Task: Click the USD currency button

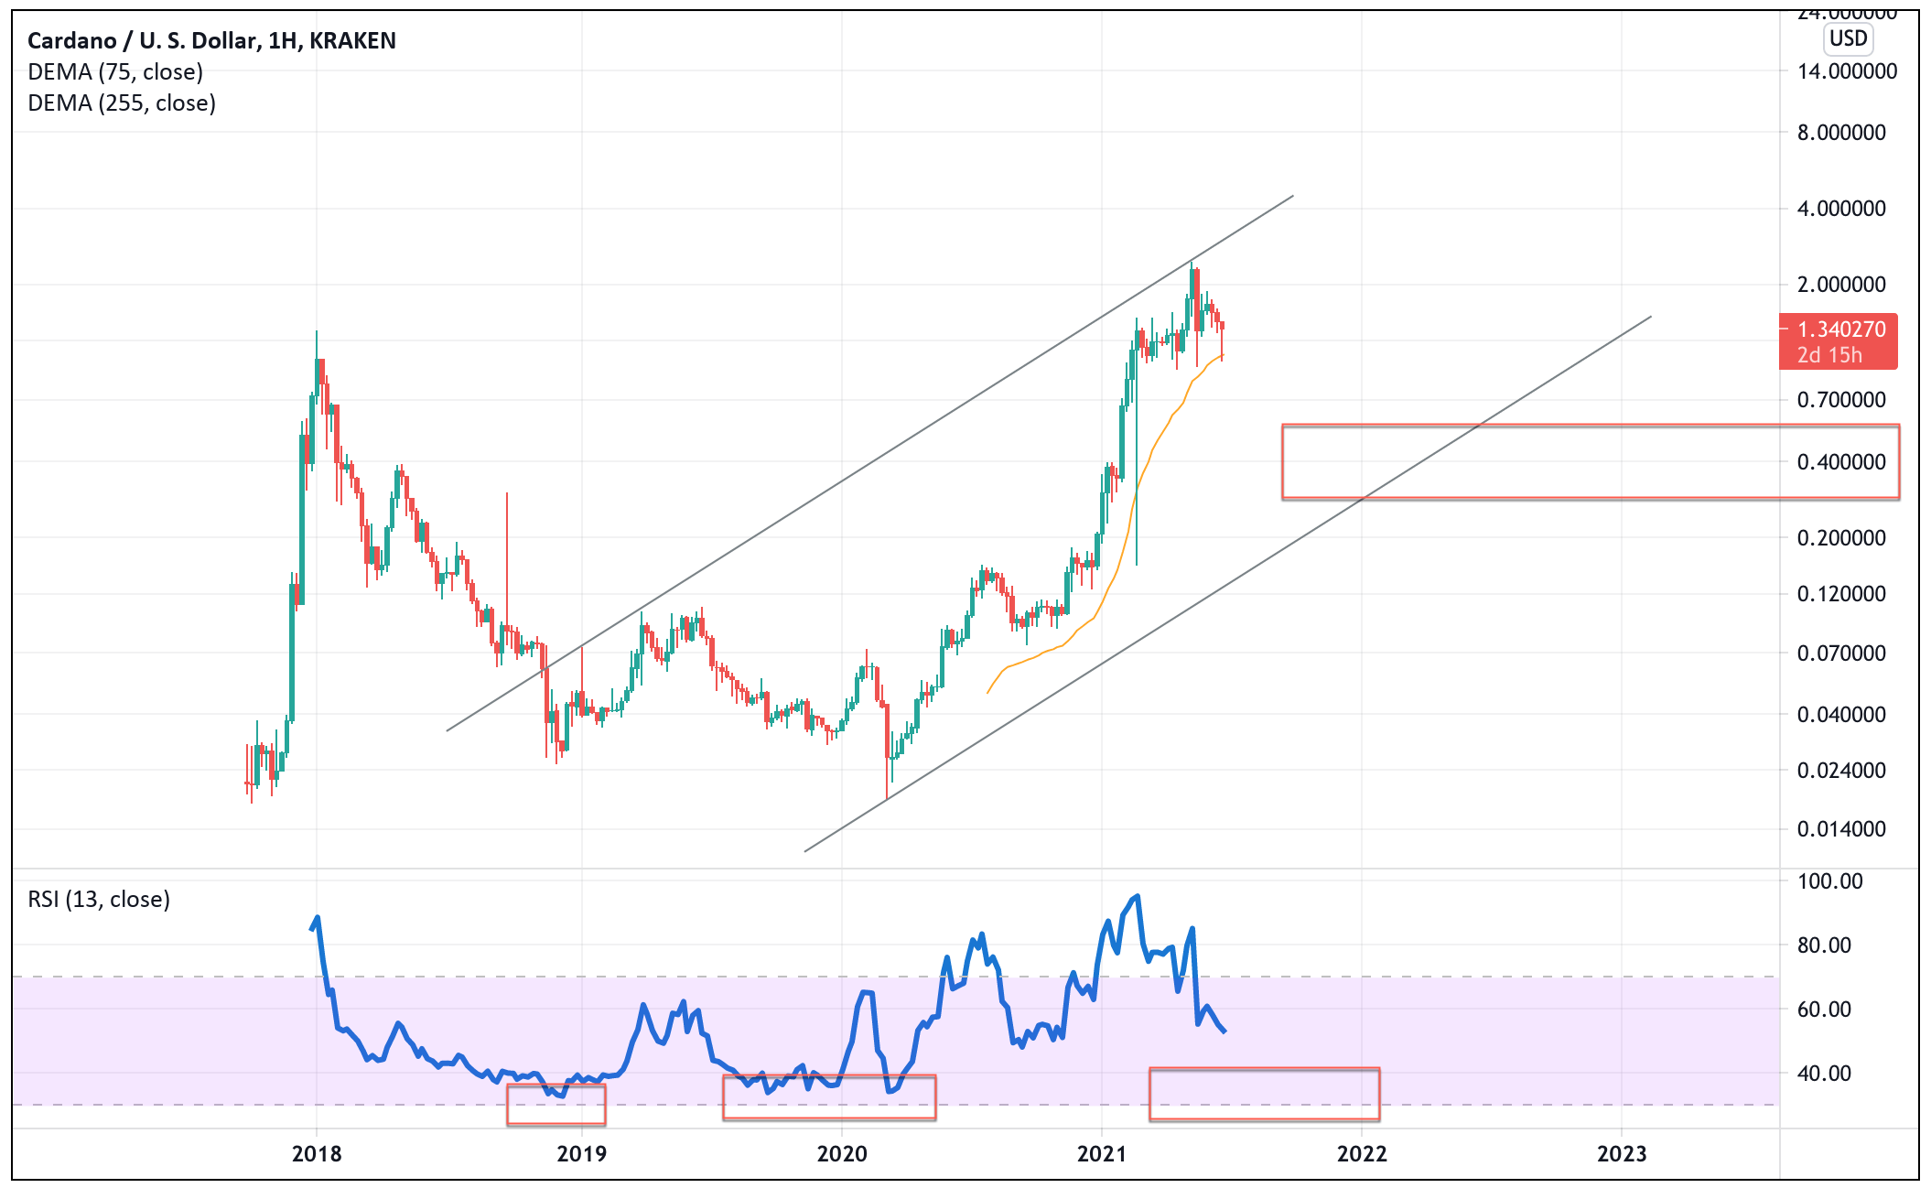Action: pos(1847,38)
